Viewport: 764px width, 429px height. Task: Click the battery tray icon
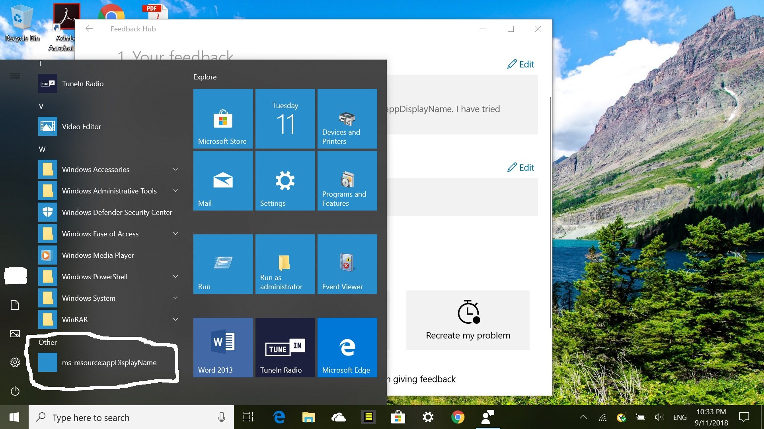pyautogui.click(x=641, y=417)
